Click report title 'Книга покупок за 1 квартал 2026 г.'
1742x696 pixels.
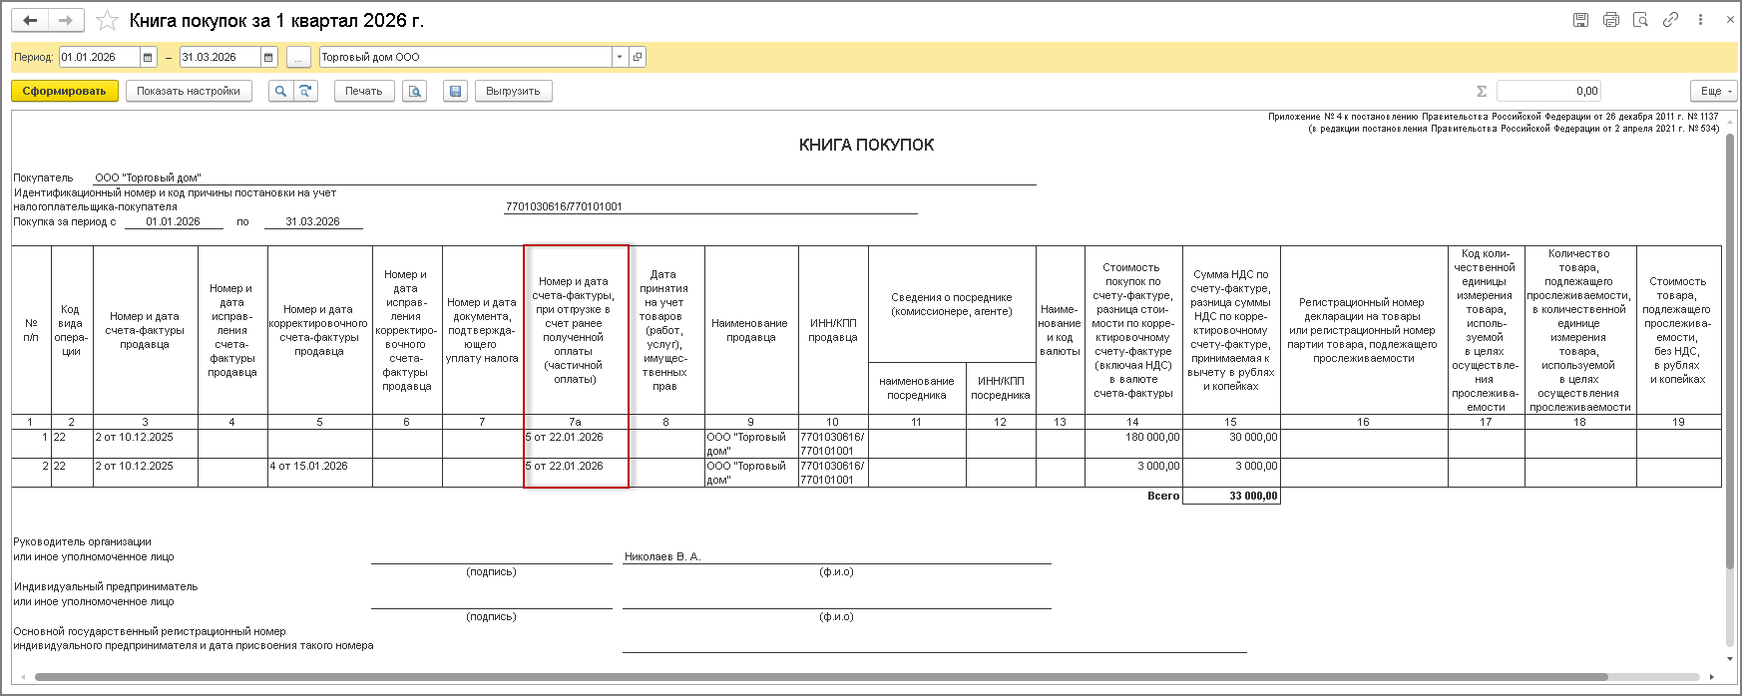pos(276,20)
